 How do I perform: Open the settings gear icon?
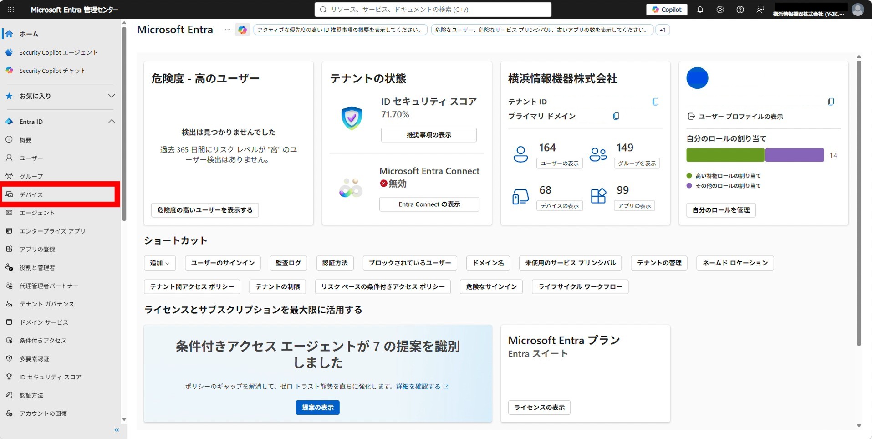[720, 10]
